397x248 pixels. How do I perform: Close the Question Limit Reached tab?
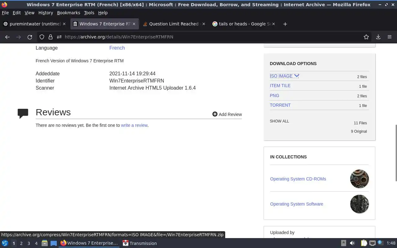(x=204, y=24)
